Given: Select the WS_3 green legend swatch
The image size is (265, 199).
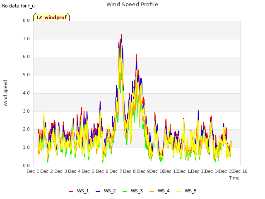Looking at the screenshot, I should 125,191.
